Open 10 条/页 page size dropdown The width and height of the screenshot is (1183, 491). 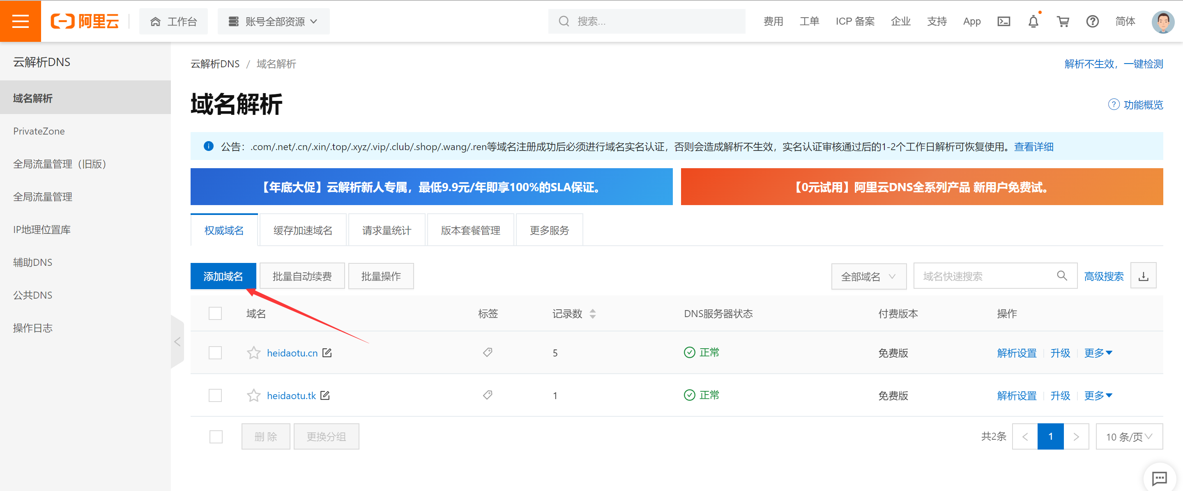(x=1129, y=436)
